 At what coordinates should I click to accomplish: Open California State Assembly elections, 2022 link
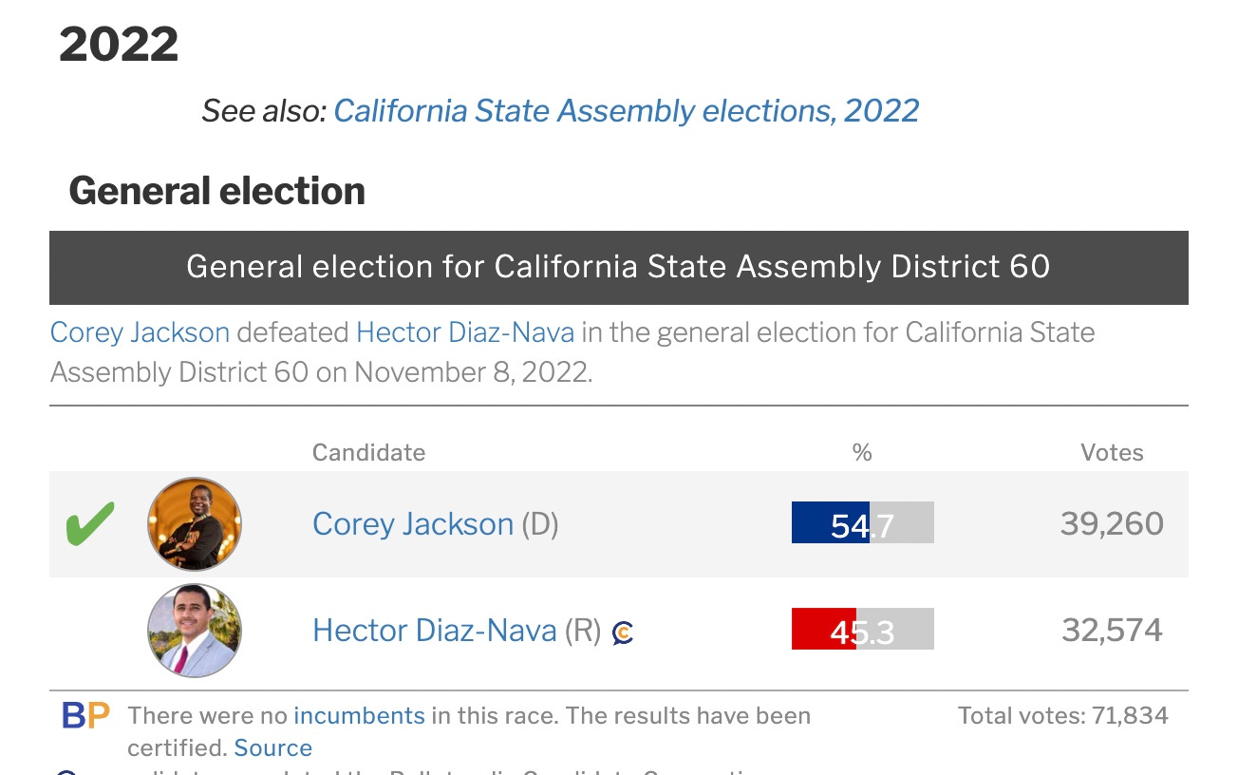click(627, 111)
